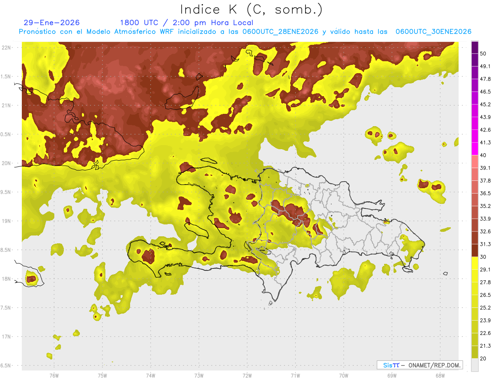Click the "75W" longitude label
Viewport: 494px width, 381px height.
coord(102,375)
